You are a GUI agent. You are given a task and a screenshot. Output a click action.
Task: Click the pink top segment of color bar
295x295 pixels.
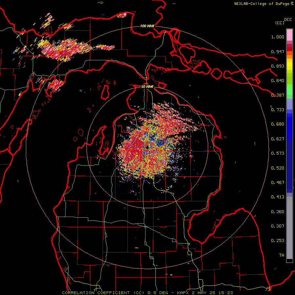coord(289,35)
